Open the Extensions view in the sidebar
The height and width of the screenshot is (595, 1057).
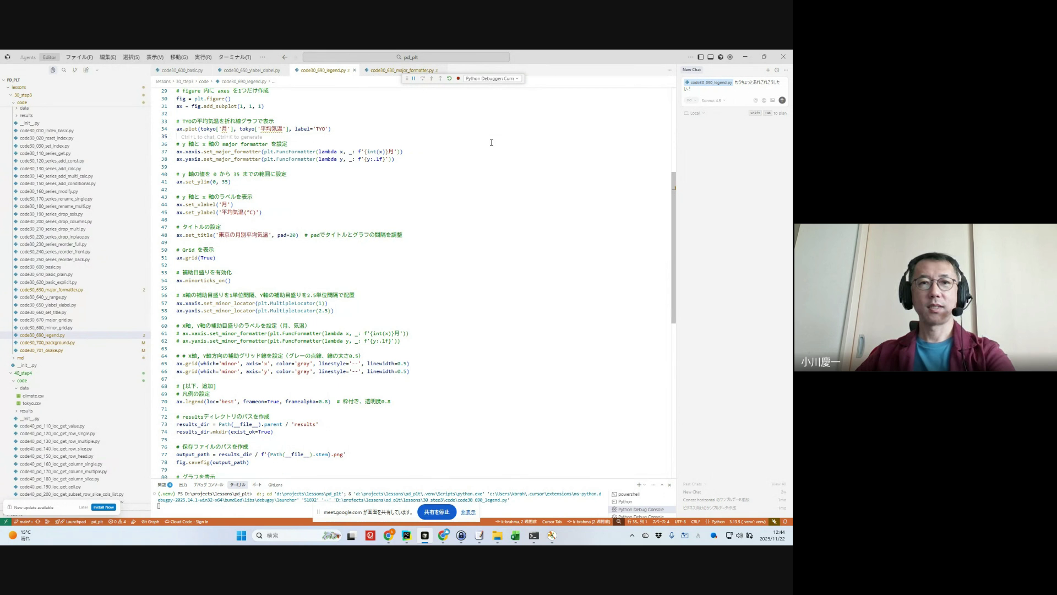tap(86, 71)
